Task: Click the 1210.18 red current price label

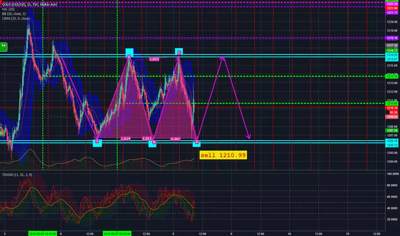Action: coord(392,108)
